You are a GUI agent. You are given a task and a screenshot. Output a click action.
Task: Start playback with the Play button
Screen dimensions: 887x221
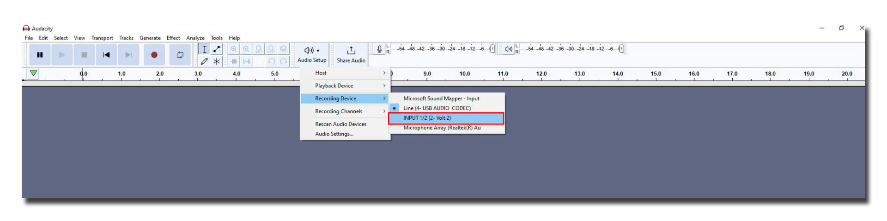62,55
